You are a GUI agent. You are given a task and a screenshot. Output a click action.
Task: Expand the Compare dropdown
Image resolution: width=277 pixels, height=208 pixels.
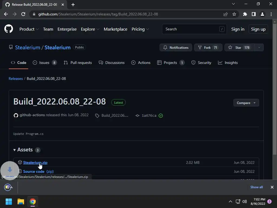(x=246, y=103)
